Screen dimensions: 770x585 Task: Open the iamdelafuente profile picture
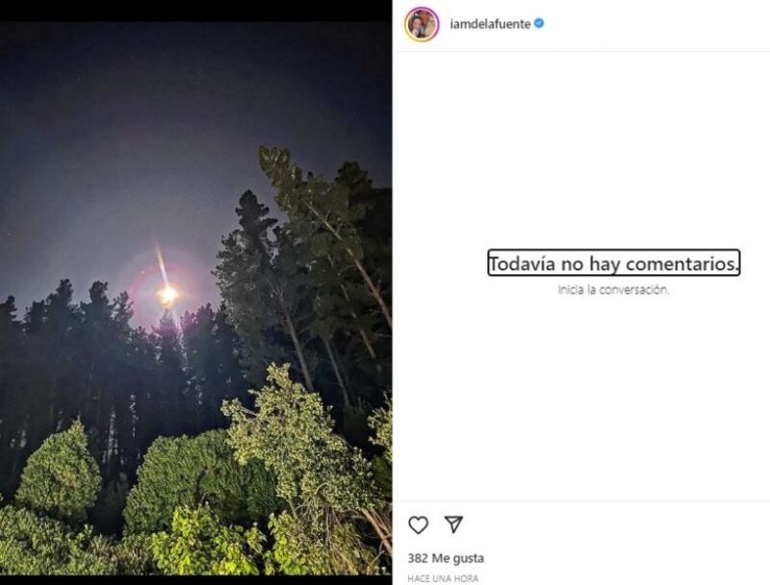pos(422,24)
